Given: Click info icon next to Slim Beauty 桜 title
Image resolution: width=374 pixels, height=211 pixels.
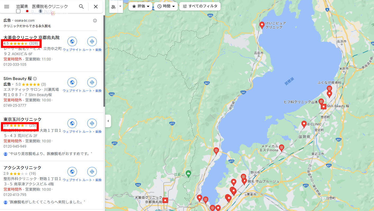Looking at the screenshot, I should (35, 79).
